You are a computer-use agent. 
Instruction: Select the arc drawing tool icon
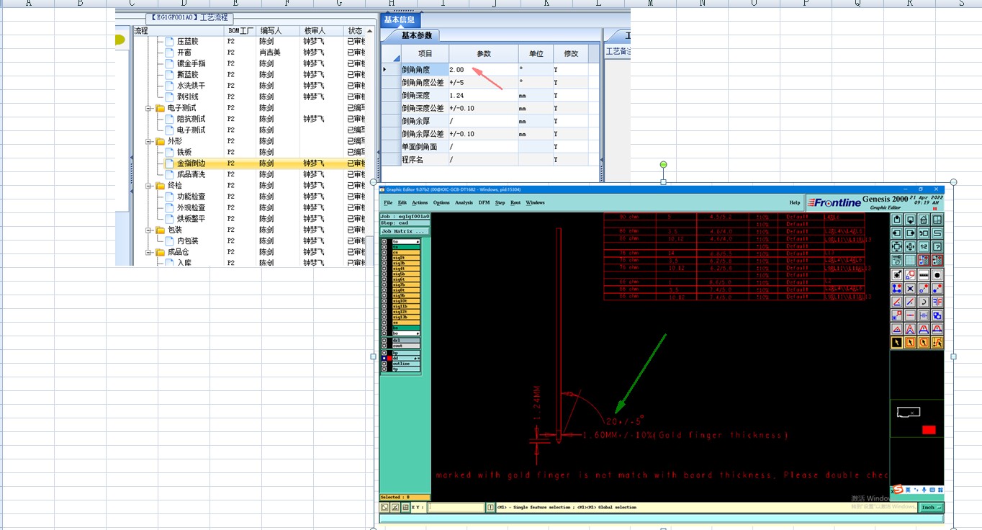click(x=924, y=302)
